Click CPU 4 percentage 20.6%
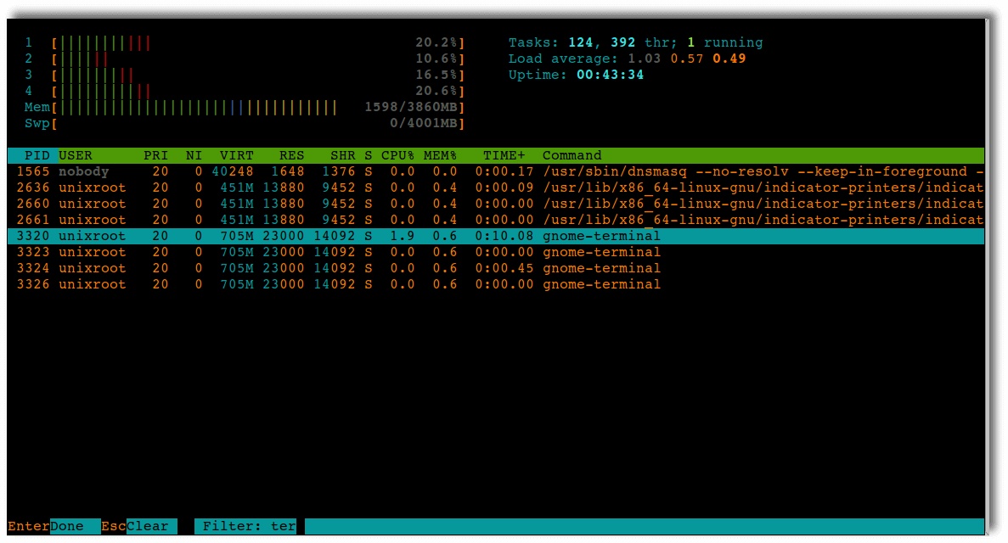The width and height of the screenshot is (1008, 543). point(436,92)
